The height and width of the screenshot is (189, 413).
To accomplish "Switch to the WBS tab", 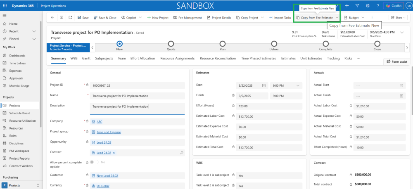I will pyautogui.click(x=74, y=59).
